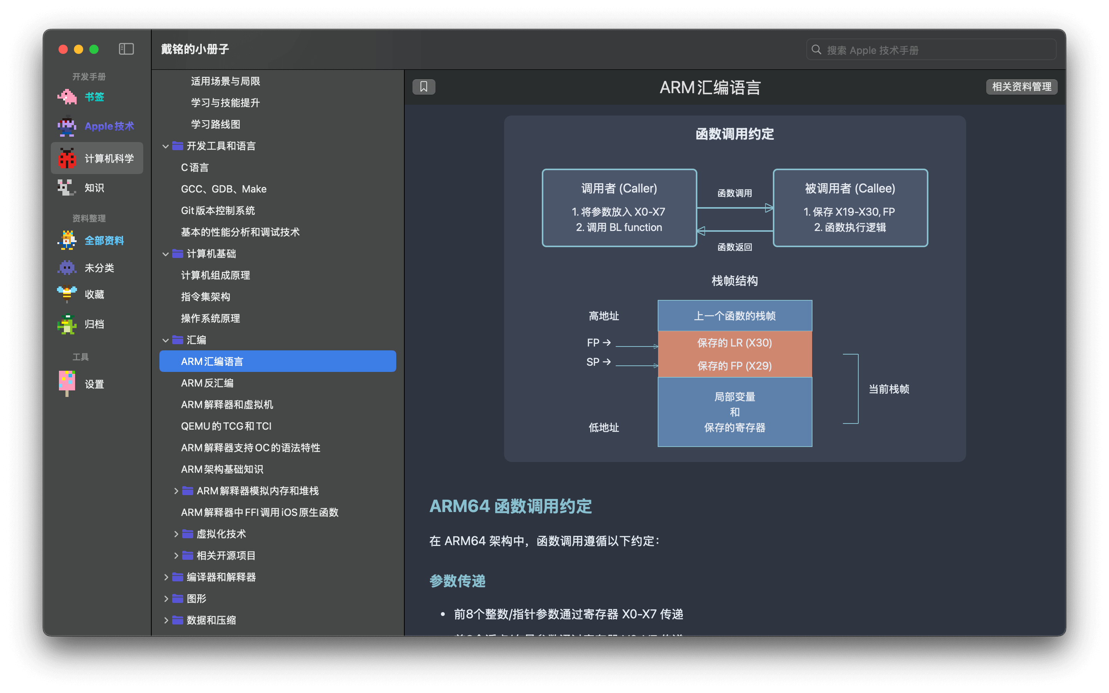The width and height of the screenshot is (1109, 693).
Task: Select the 计算机科学 sidebar section
Action: pos(97,158)
